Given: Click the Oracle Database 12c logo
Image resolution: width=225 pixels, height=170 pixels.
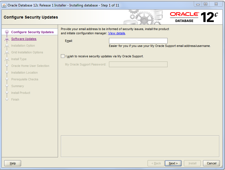Looking at the screenshot, I should coord(194,17).
